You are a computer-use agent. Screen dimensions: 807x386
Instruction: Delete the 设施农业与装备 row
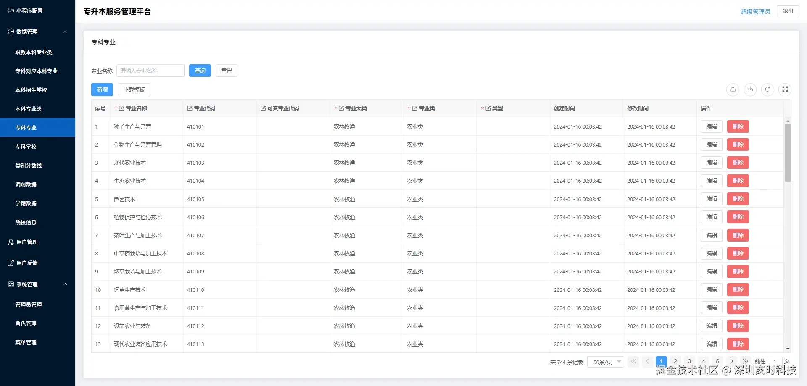(x=738, y=326)
